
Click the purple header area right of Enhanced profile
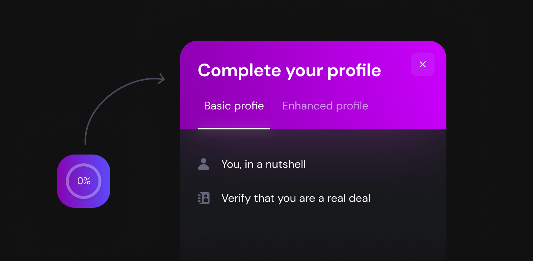(407, 106)
